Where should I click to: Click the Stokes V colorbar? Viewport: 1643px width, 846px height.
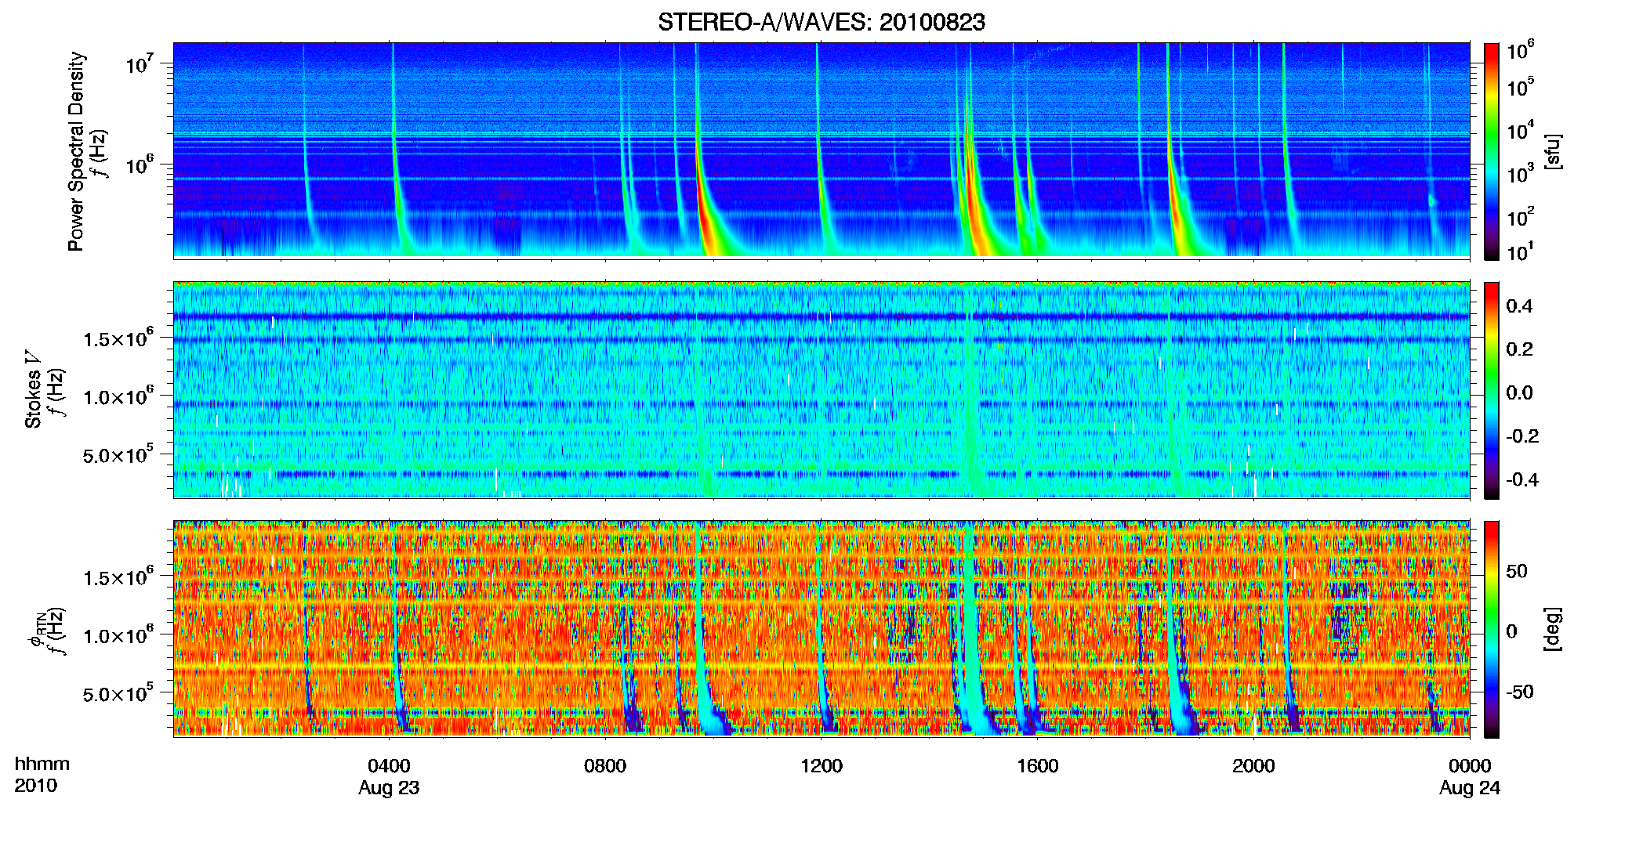pyautogui.click(x=1492, y=390)
